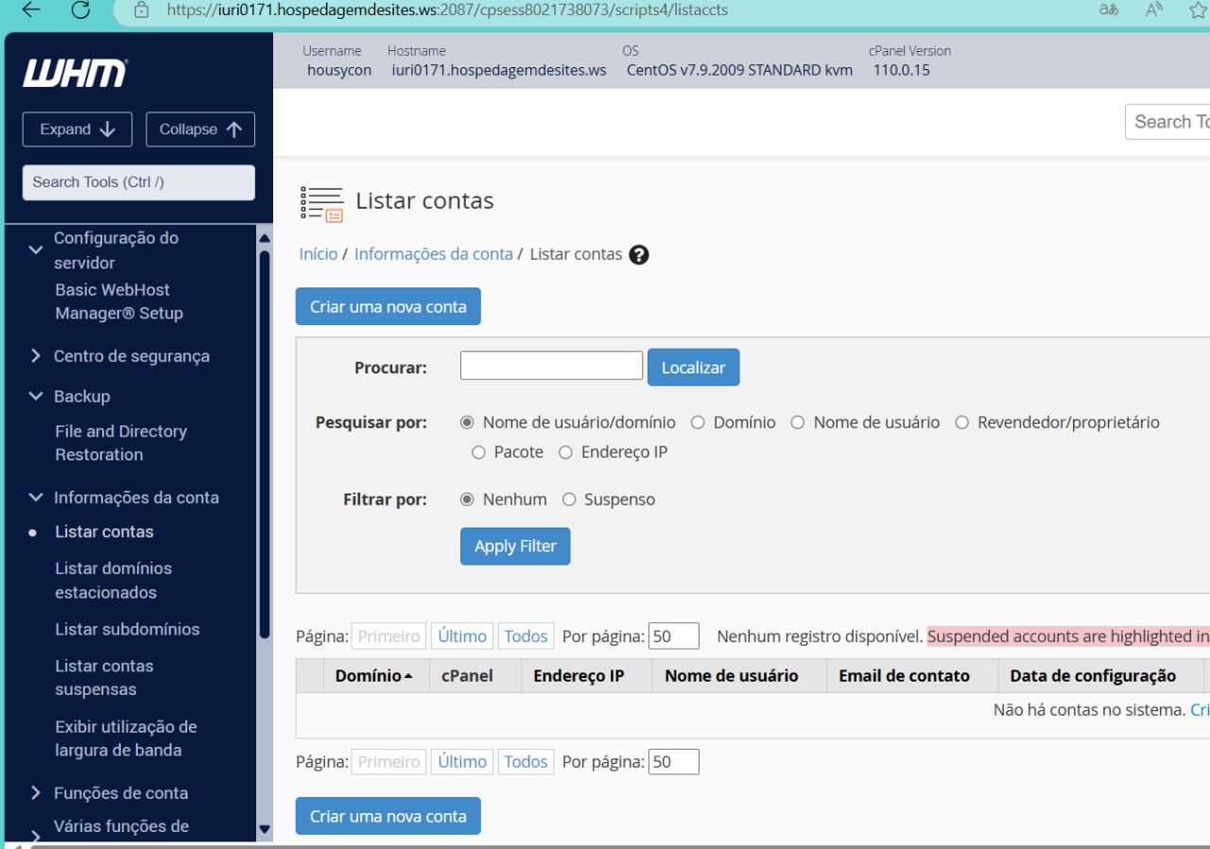Click the Localizar button
The image size is (1210, 849).
693,368
